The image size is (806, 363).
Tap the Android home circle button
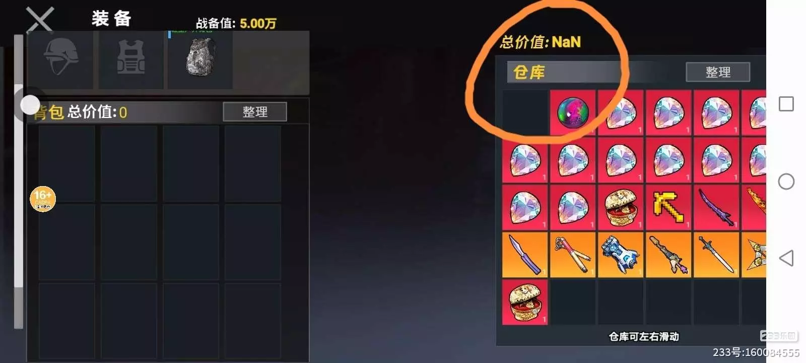(x=786, y=181)
